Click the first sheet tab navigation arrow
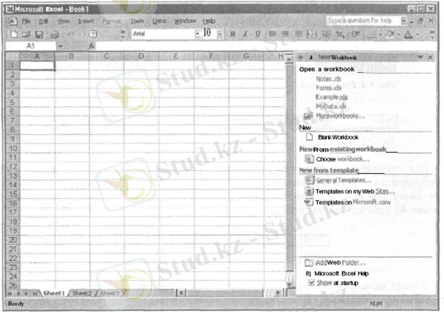 (9, 293)
